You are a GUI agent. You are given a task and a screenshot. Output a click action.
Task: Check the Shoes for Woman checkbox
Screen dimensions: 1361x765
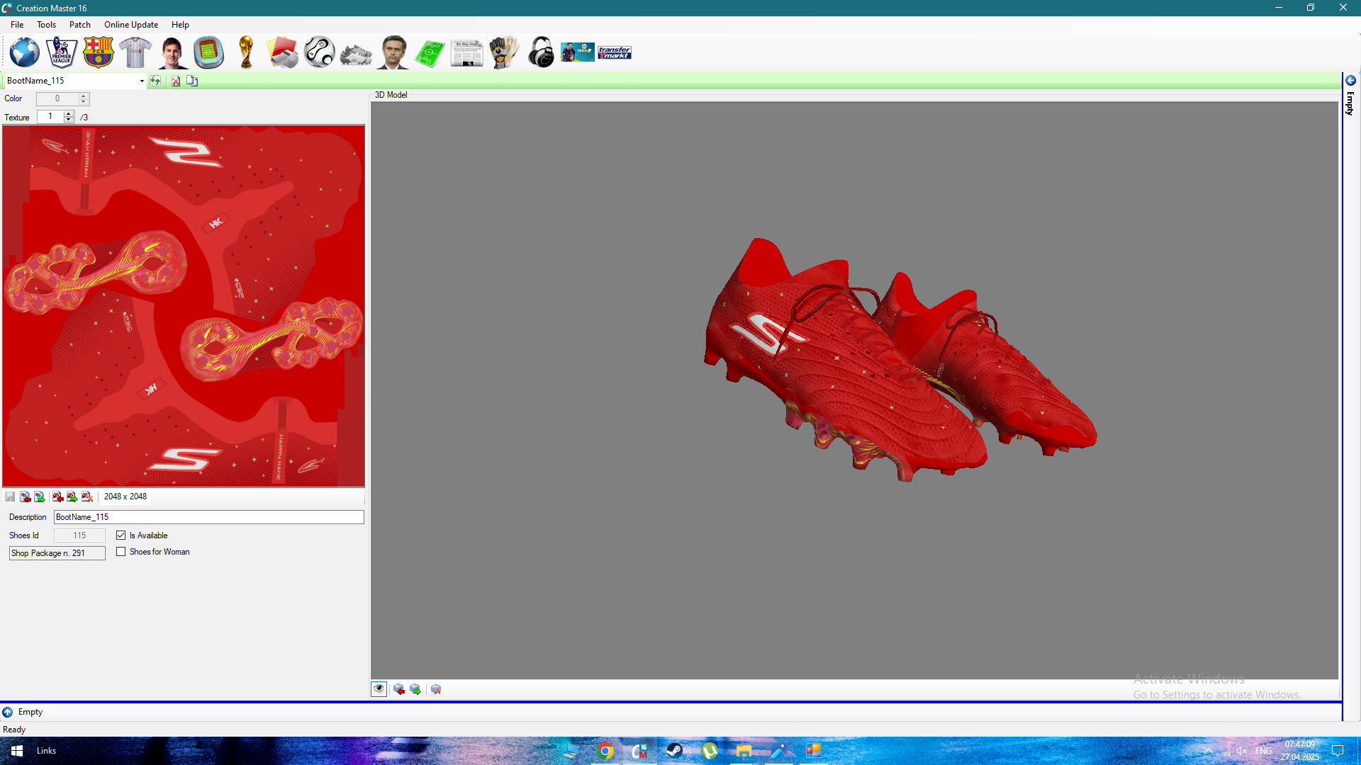click(x=121, y=552)
